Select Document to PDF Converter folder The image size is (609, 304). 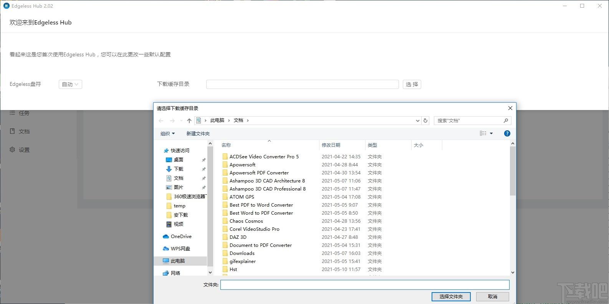click(261, 245)
